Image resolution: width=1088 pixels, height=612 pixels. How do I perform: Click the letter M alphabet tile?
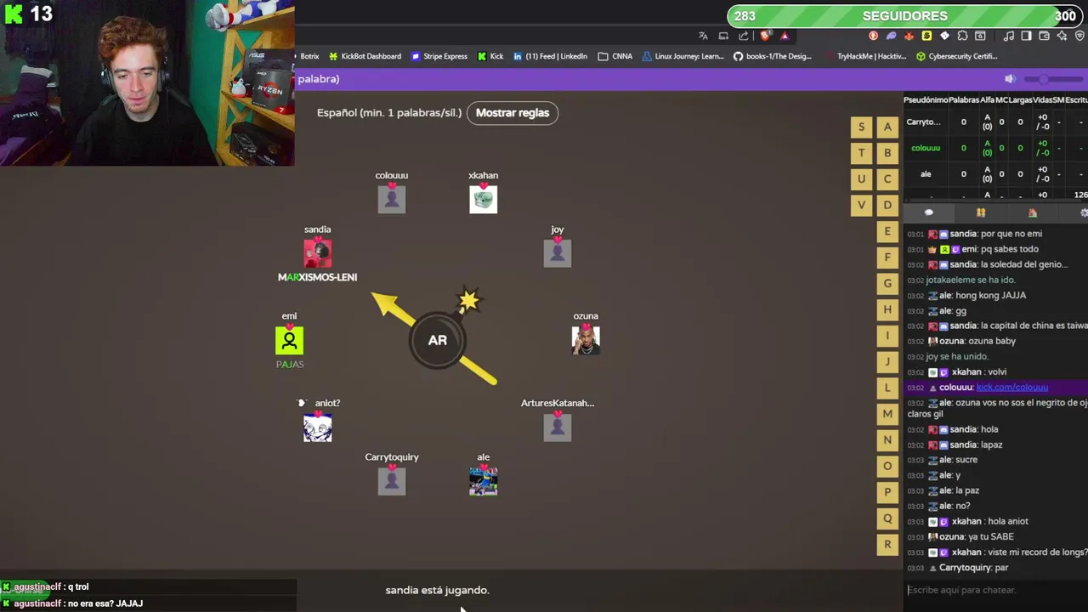887,414
